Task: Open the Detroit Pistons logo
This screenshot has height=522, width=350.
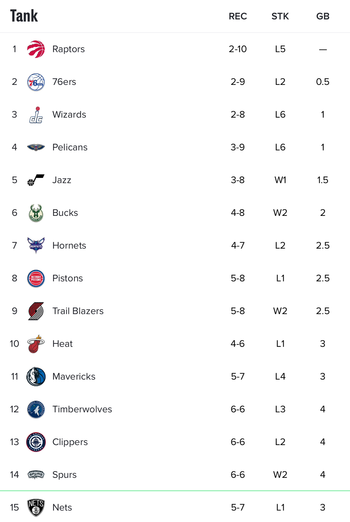Action: (36, 278)
